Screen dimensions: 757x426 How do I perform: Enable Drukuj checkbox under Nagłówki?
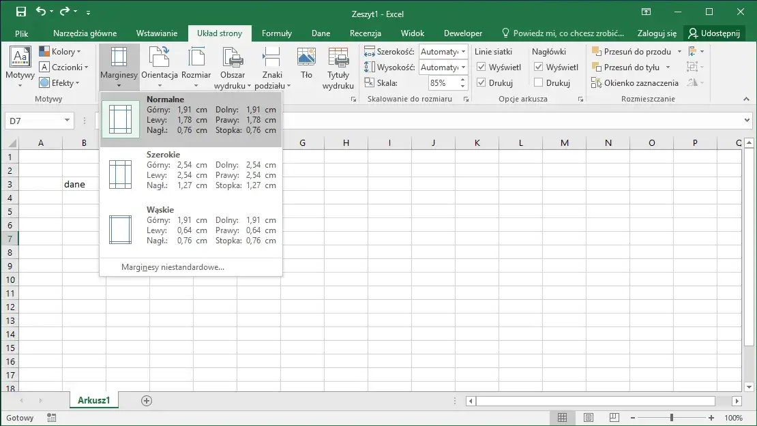tap(539, 83)
